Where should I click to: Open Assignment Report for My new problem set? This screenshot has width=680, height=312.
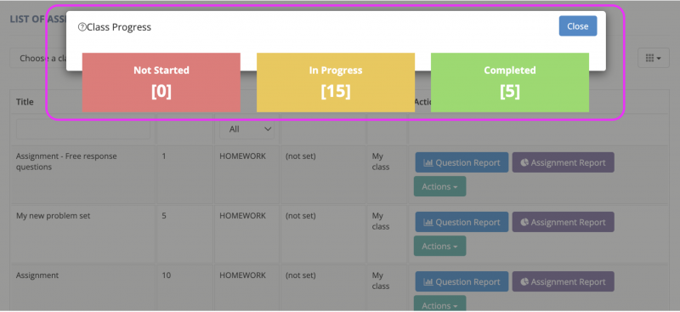point(563,222)
